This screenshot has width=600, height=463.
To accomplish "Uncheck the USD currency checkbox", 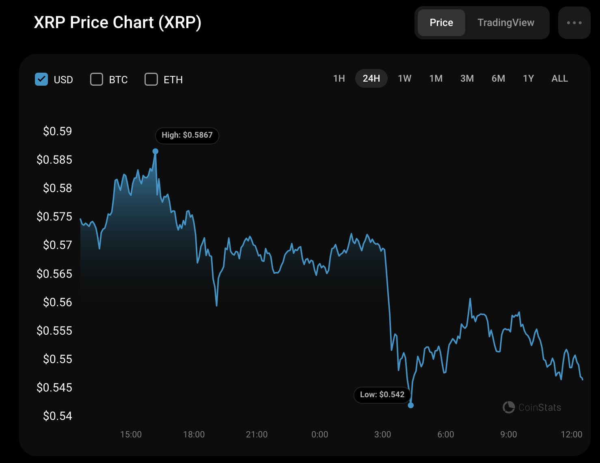I will click(41, 79).
